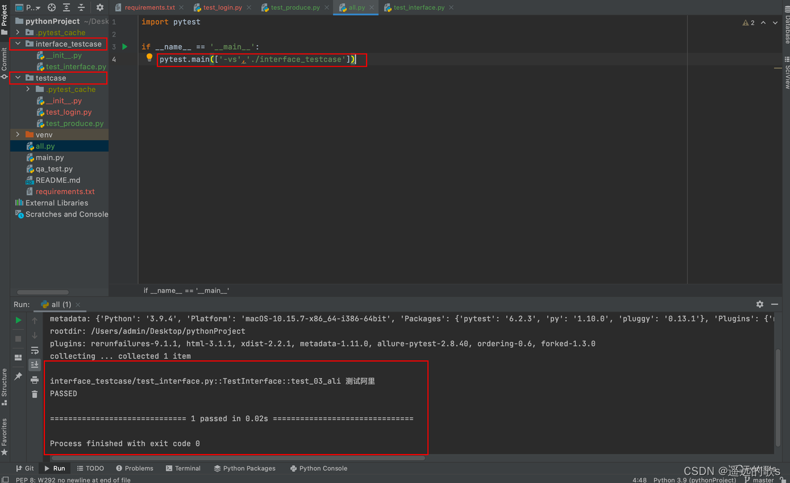
Task: Expand External Libraries node
Action: pyautogui.click(x=51, y=203)
